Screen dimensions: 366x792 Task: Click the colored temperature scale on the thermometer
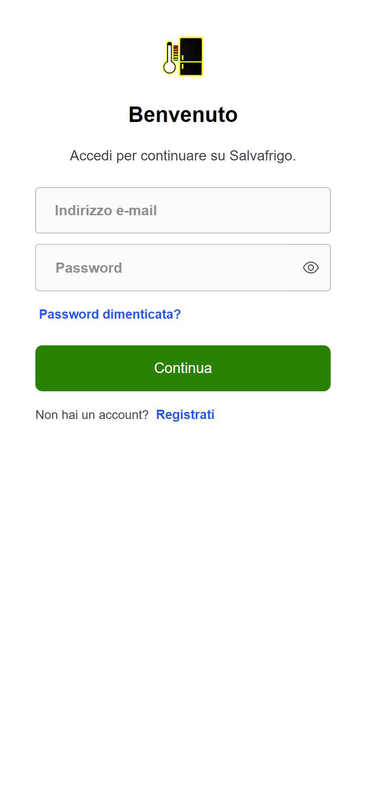(175, 53)
